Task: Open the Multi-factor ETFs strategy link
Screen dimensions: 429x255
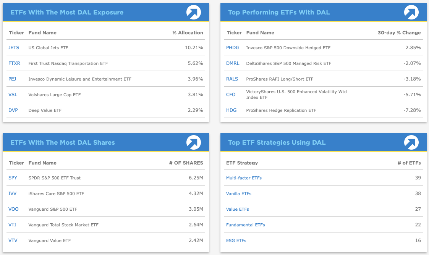Action: tap(244, 178)
